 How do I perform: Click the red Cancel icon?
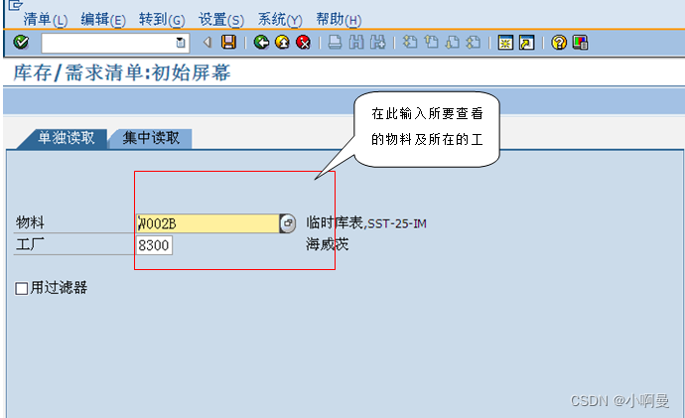[x=303, y=43]
